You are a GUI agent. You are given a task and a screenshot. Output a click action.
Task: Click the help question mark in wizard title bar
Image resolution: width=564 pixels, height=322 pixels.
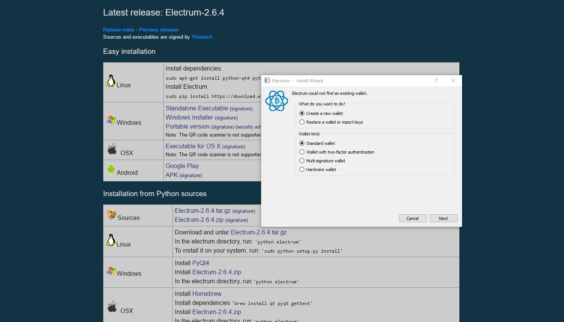[x=436, y=80]
